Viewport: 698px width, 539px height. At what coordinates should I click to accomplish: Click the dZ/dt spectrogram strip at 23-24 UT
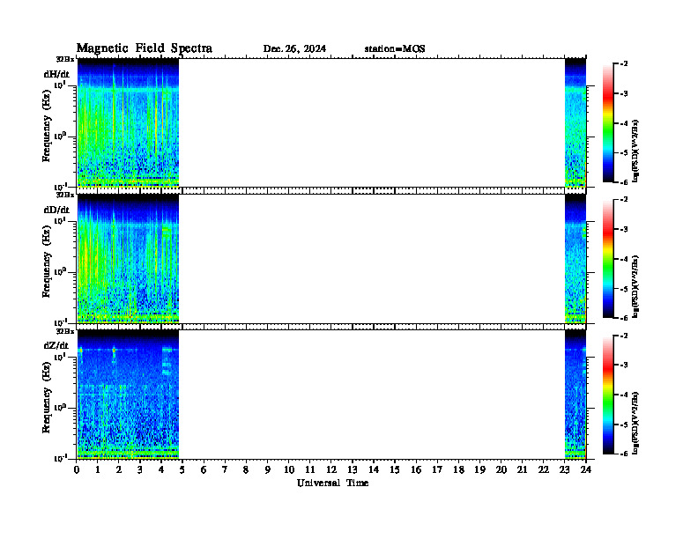point(575,395)
